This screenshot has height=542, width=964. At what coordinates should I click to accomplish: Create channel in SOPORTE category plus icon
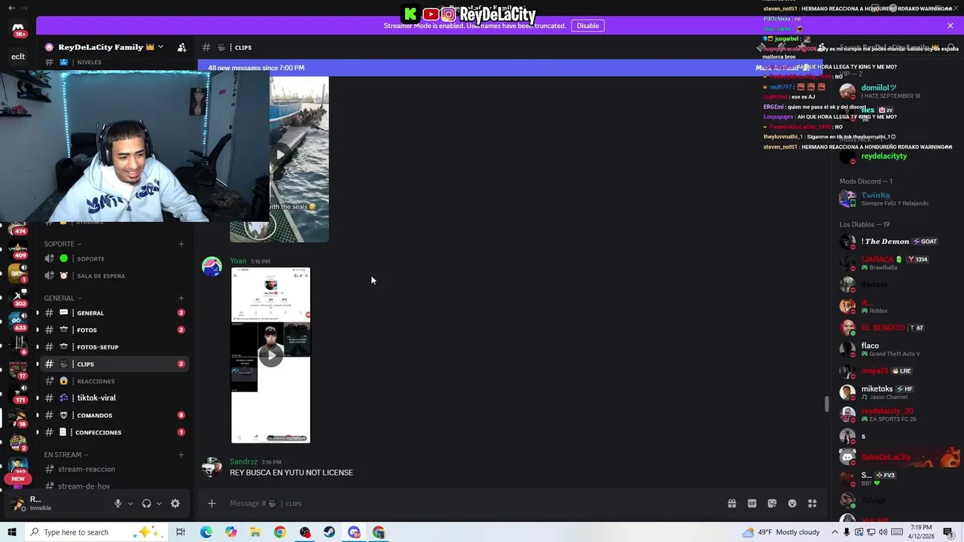point(181,244)
